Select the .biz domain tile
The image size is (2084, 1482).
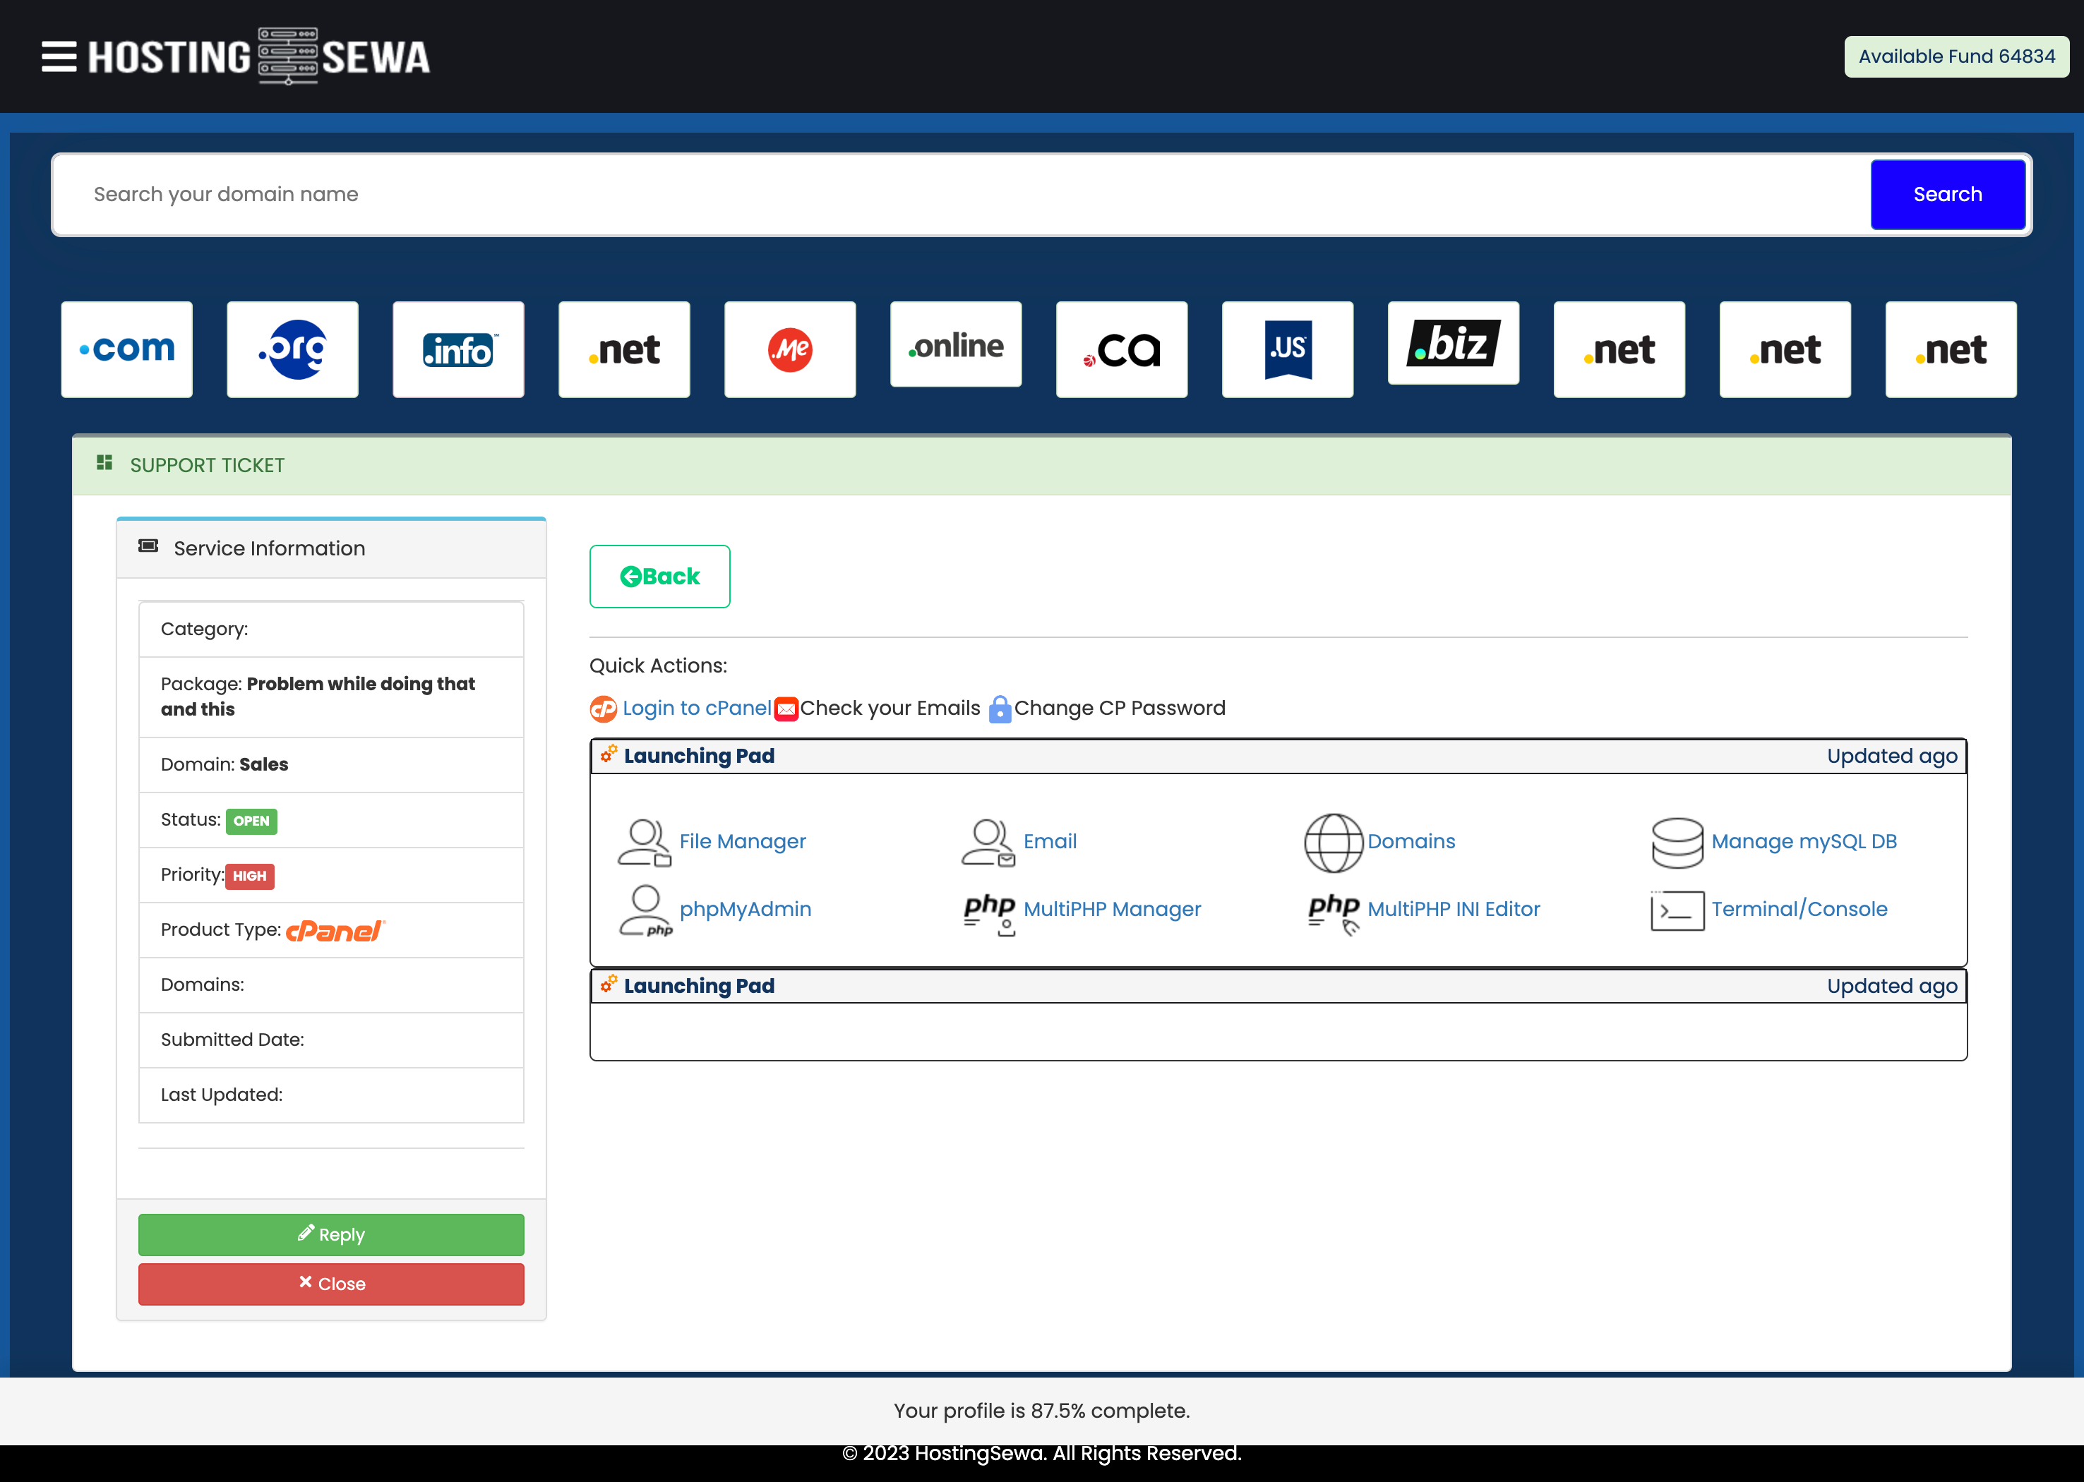point(1454,343)
